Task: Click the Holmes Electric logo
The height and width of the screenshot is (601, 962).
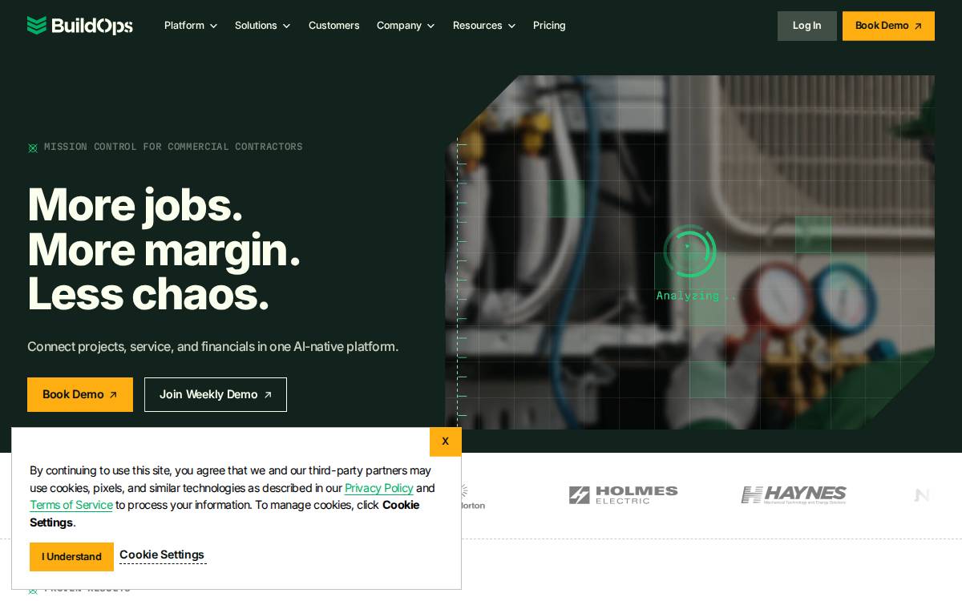Action: coord(623,495)
